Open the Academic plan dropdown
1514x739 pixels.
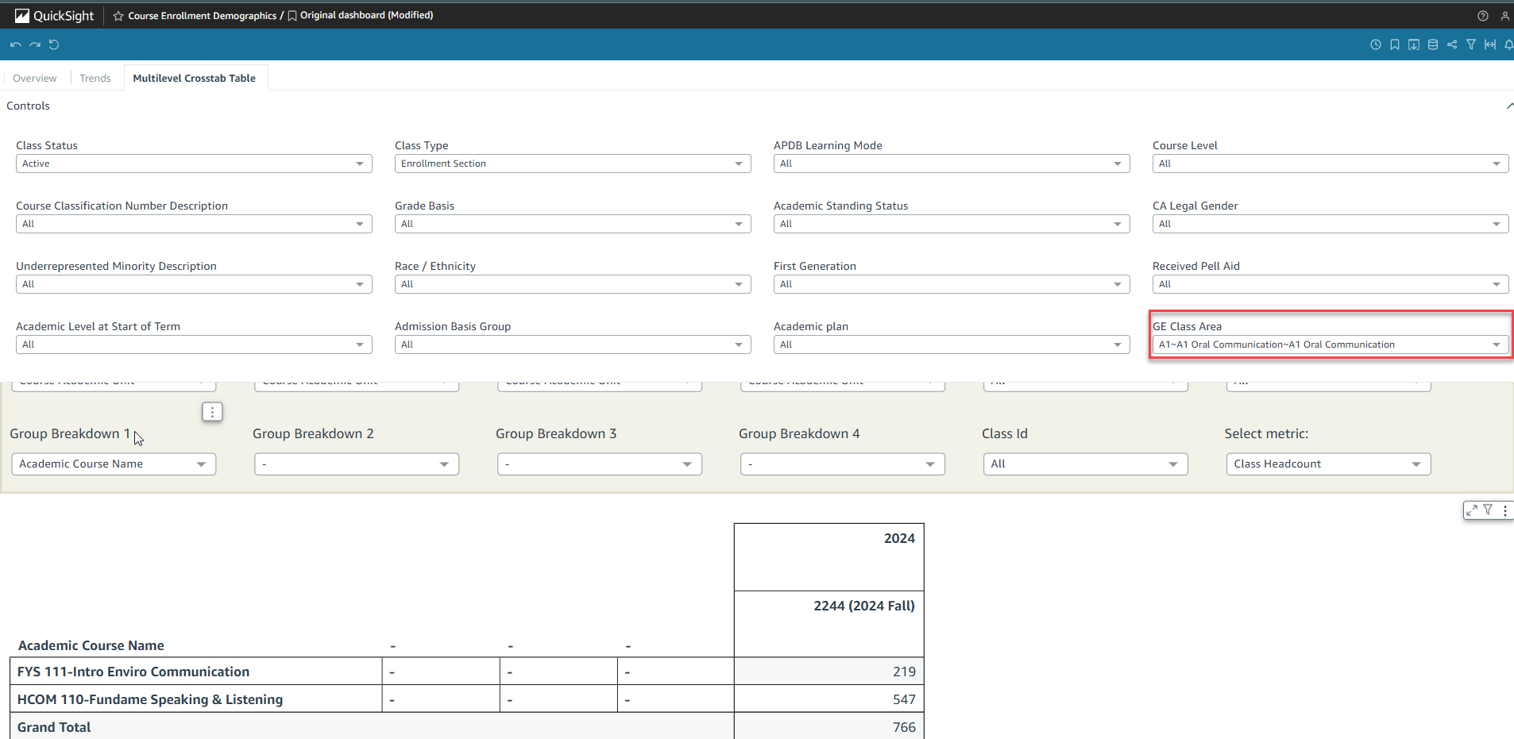pos(952,344)
